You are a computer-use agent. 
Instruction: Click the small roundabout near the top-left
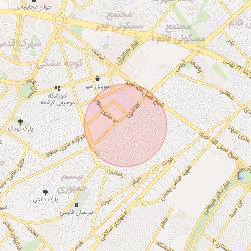pyautogui.click(x=60, y=20)
